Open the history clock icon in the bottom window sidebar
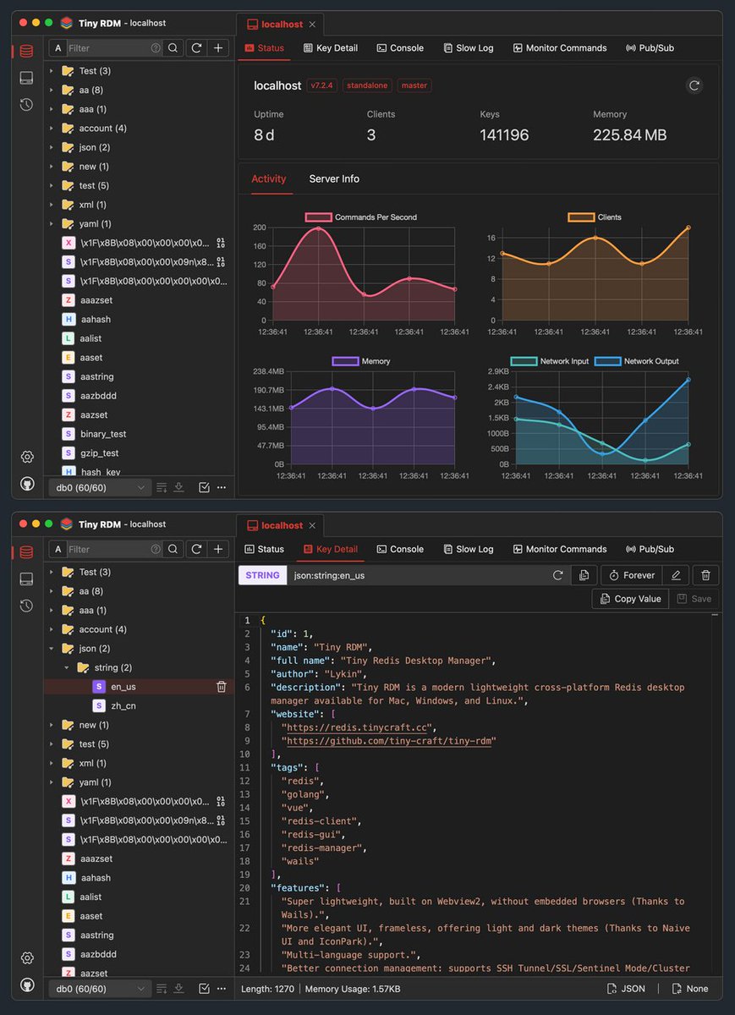The width and height of the screenshot is (735, 1015). [26, 606]
